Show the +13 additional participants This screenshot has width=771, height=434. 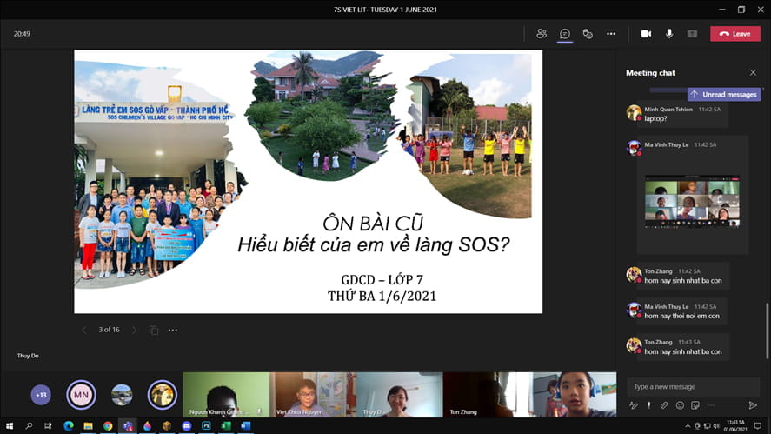41,395
